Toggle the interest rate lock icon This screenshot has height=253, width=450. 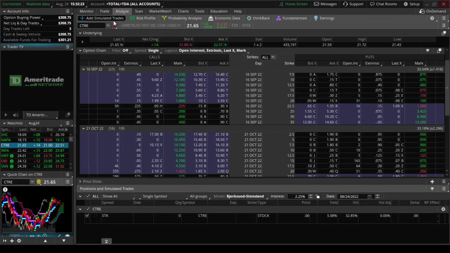click(x=317, y=196)
